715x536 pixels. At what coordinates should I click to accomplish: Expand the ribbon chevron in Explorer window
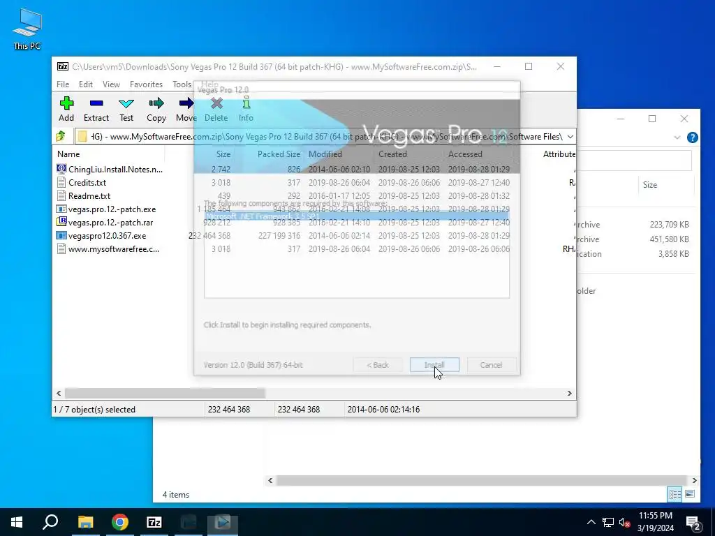(677, 137)
